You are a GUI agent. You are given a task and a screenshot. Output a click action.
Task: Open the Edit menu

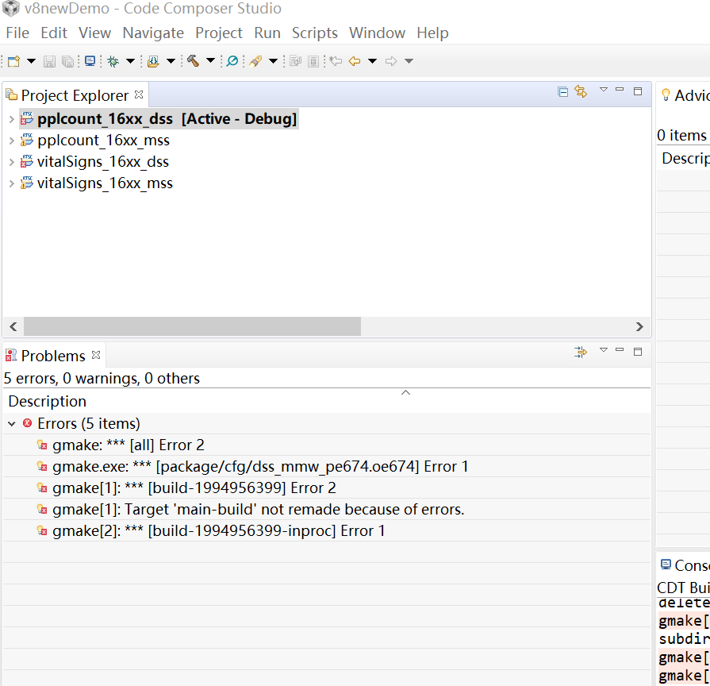tap(54, 33)
